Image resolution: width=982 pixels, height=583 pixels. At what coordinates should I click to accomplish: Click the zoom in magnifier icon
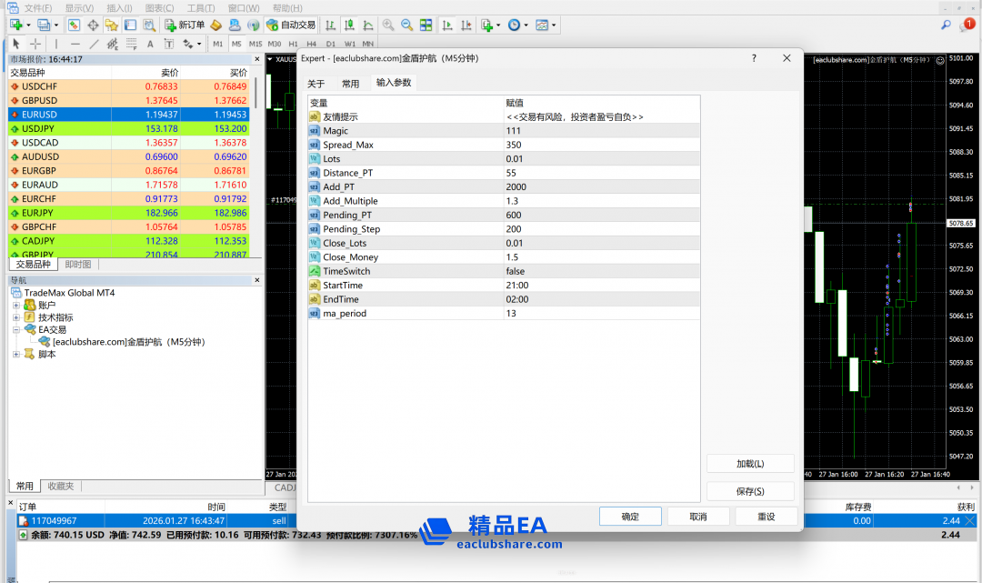388,25
